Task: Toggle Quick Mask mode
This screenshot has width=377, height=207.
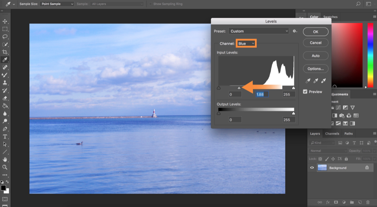Action: click(5, 199)
